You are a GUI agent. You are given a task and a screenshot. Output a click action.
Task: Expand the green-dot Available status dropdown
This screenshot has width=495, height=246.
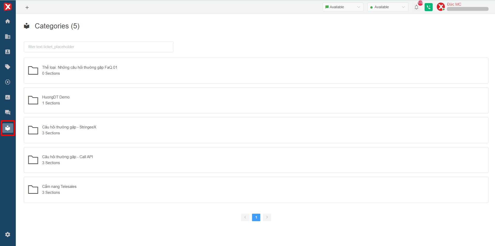(388, 7)
